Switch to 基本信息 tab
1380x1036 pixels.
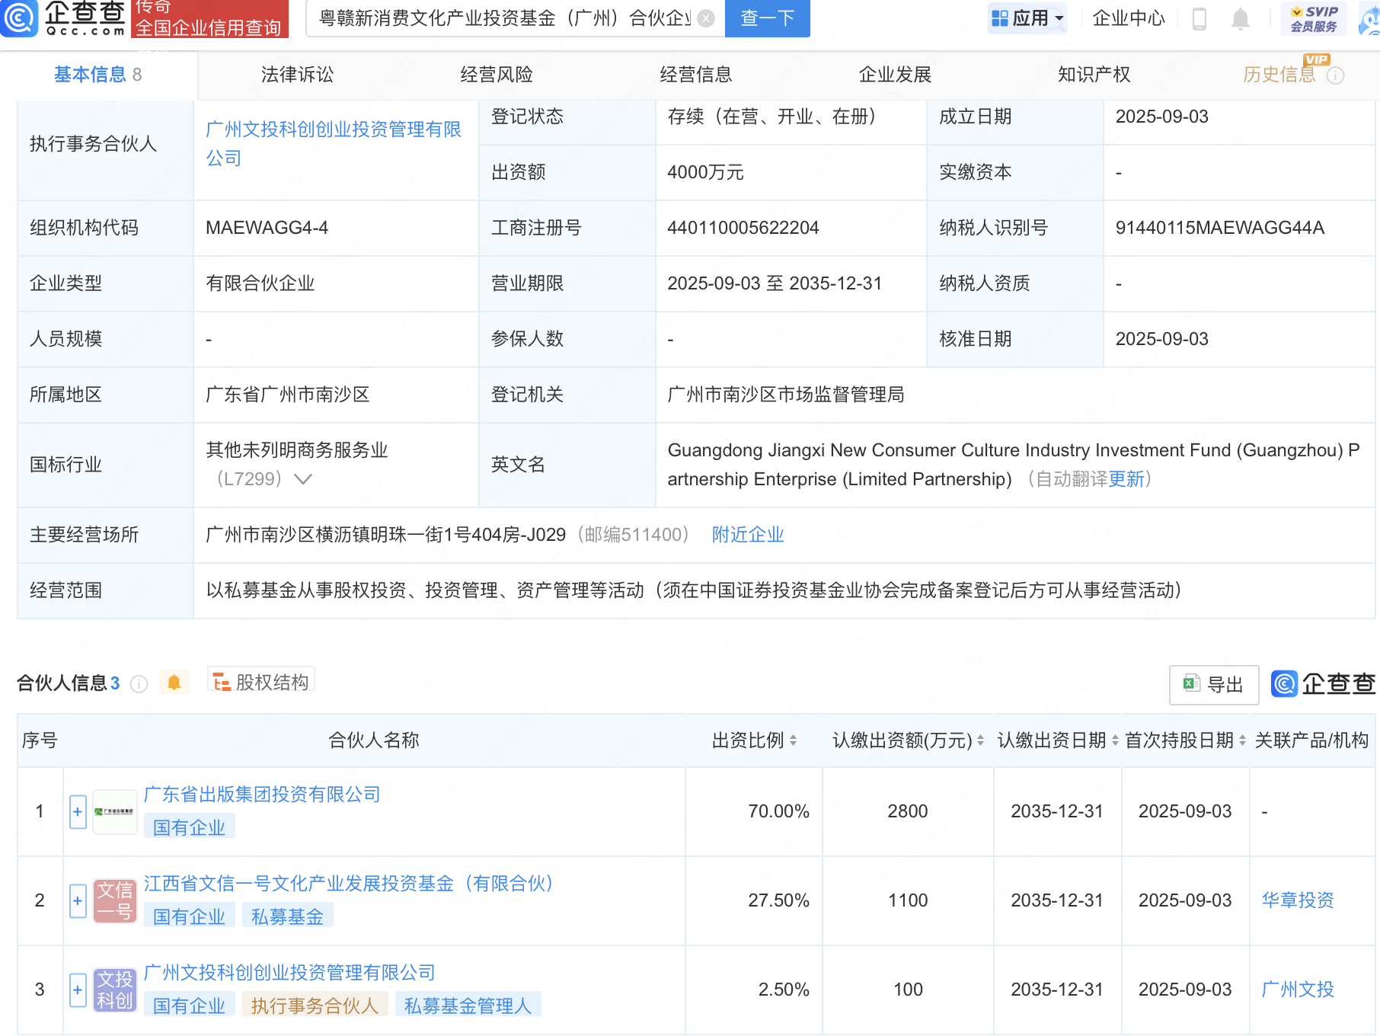97,75
